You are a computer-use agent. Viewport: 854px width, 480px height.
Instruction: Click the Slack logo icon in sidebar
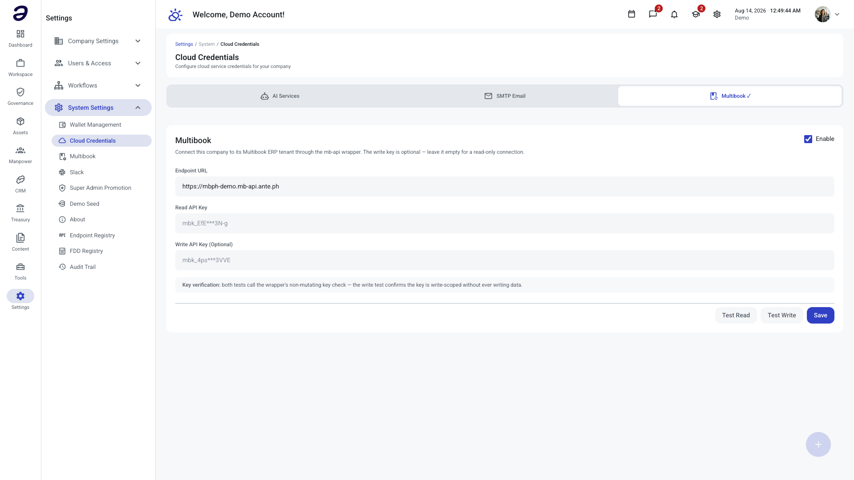click(62, 172)
